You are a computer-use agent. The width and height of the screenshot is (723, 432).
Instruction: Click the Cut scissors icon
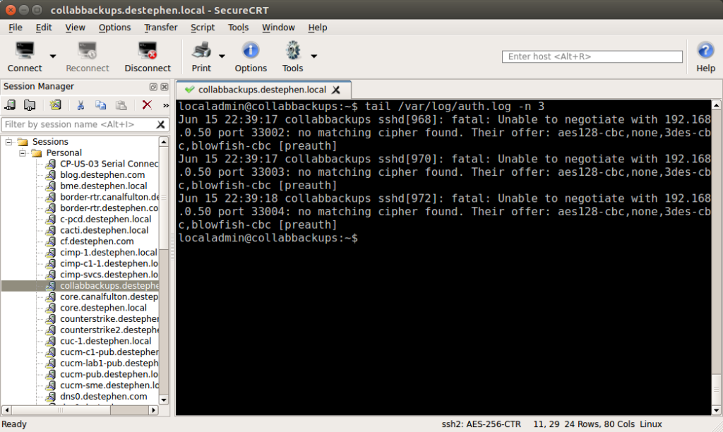point(80,105)
